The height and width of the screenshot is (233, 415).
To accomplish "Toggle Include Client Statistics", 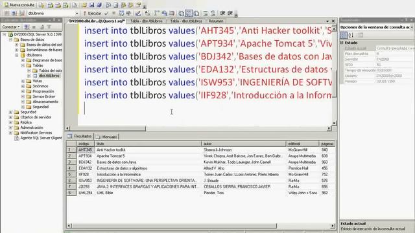I will pyautogui.click(x=164, y=13).
